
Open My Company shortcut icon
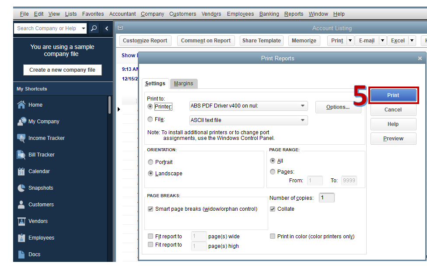point(21,122)
